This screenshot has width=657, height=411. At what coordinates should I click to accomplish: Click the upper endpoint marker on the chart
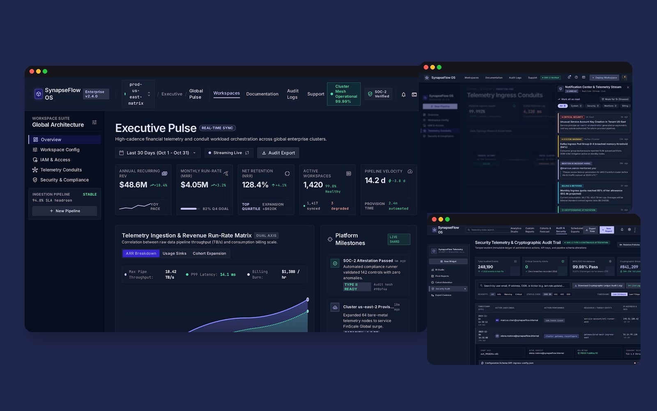click(308, 300)
